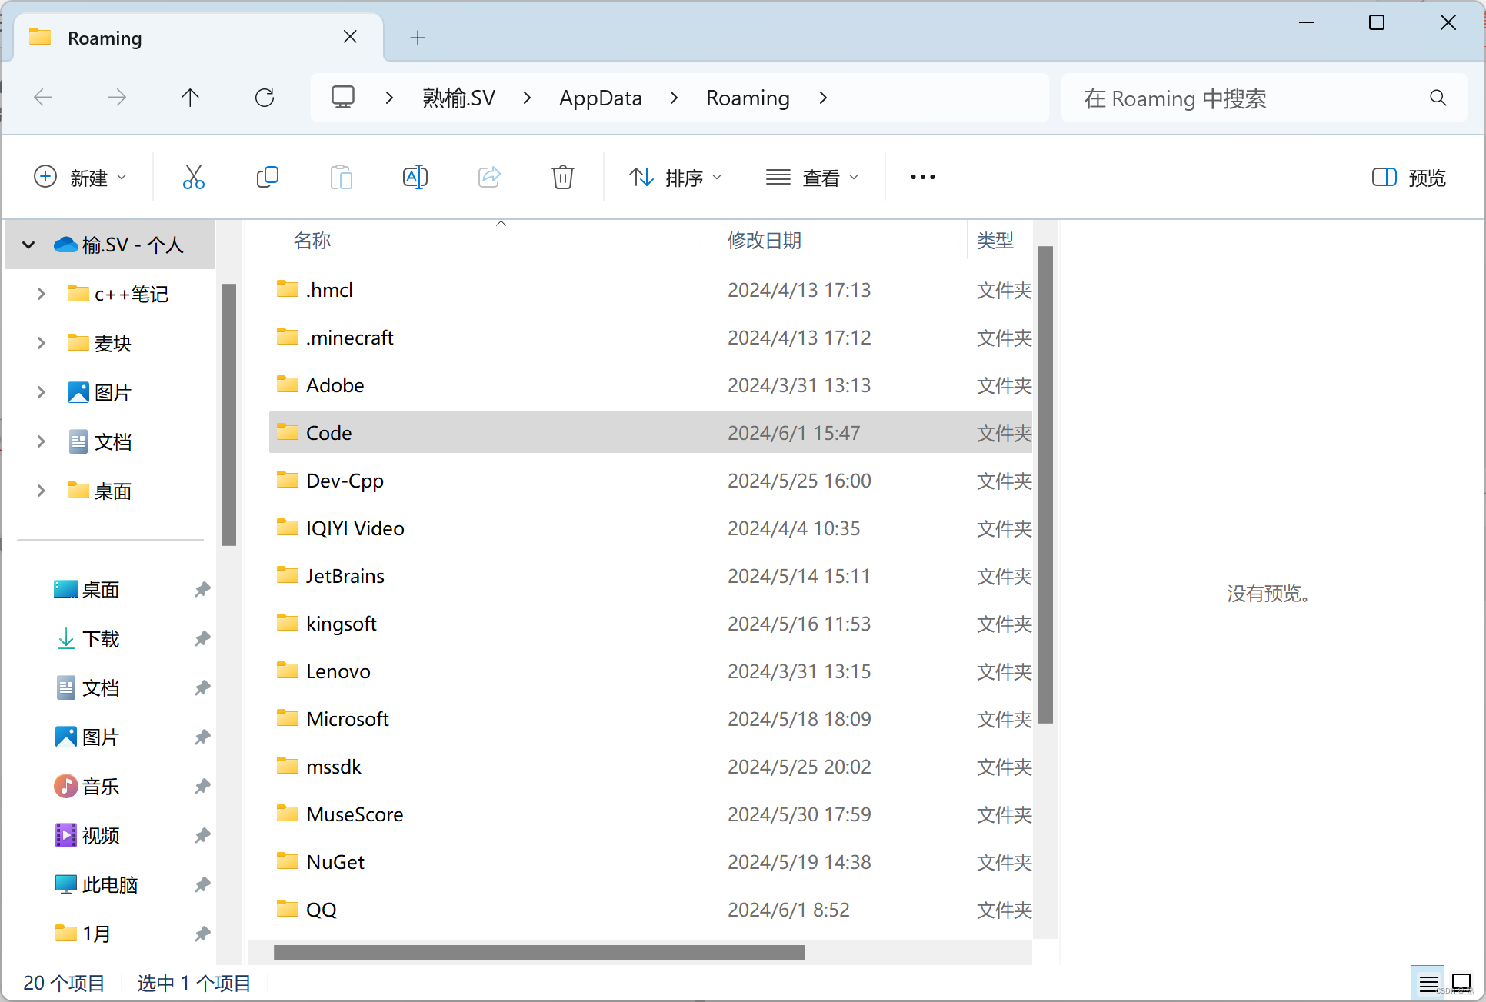Click the Share icon
The height and width of the screenshot is (1002, 1486).
(x=489, y=177)
